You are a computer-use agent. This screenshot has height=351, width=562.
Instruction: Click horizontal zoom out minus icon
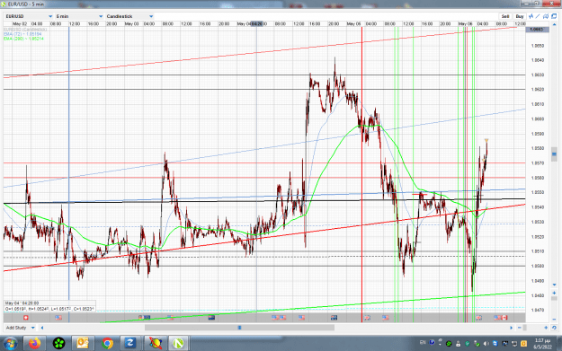[520, 328]
